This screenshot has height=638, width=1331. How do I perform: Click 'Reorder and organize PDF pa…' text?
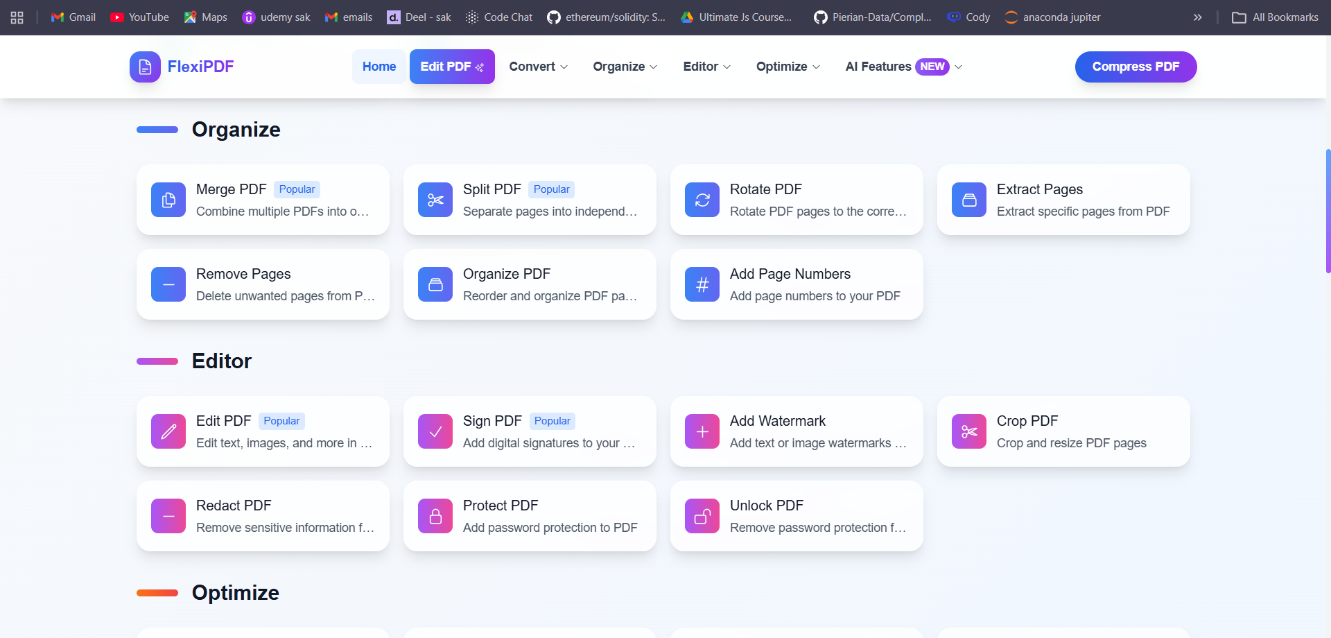tap(550, 296)
